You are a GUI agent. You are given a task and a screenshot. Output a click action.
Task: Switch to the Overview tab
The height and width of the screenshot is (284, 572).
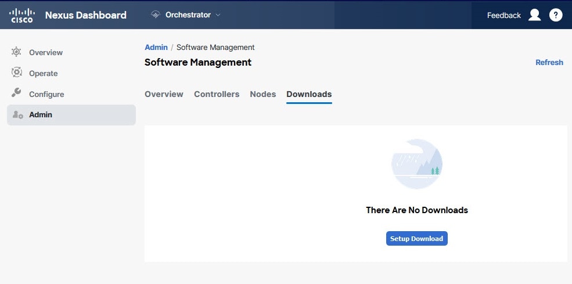pyautogui.click(x=164, y=94)
